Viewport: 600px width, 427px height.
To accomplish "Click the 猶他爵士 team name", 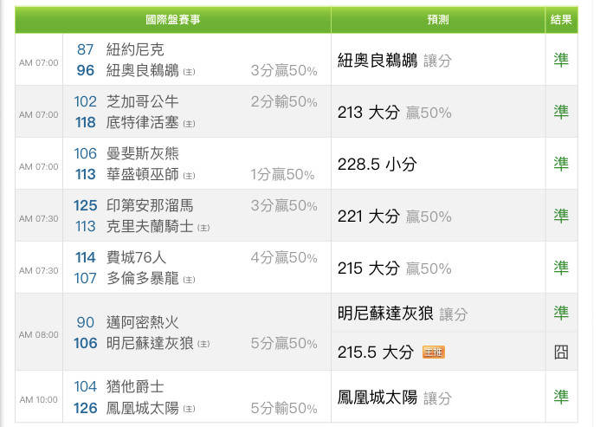I will (x=135, y=386).
